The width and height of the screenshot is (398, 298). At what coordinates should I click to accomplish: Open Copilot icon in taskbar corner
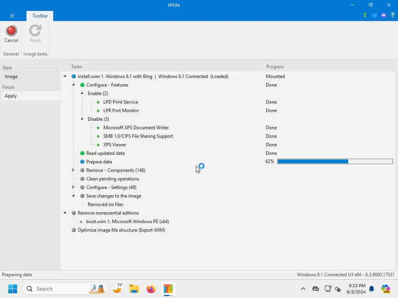point(386,289)
